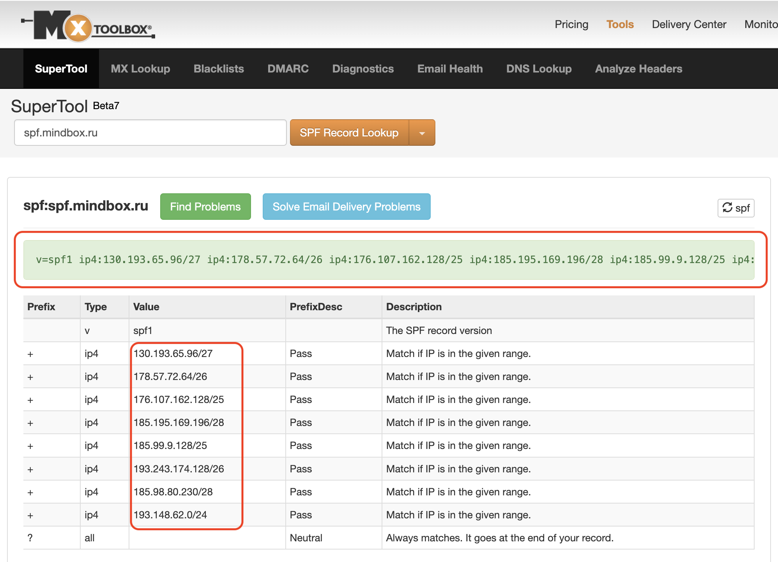Focus the spf.mindbox.ru domain input field
Viewport: 778px width, 562px height.
[x=150, y=133]
